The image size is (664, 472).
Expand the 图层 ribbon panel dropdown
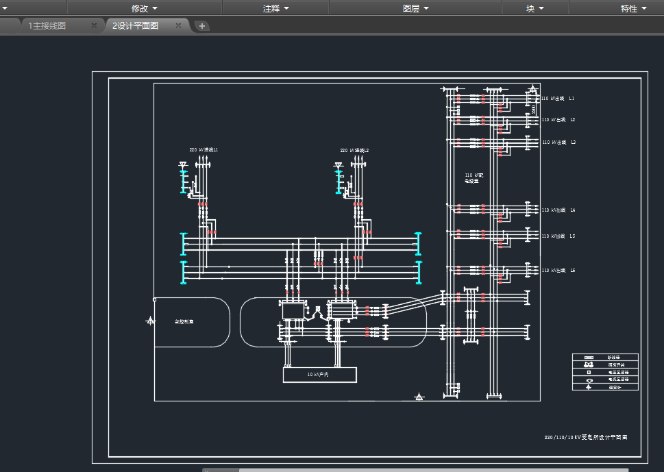[415, 8]
